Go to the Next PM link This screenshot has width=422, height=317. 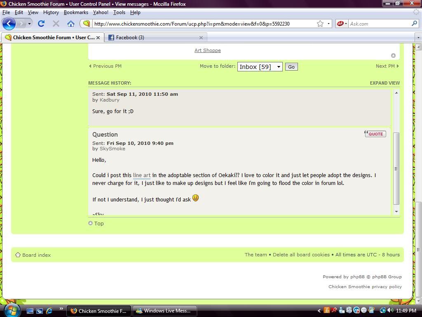[x=387, y=66]
